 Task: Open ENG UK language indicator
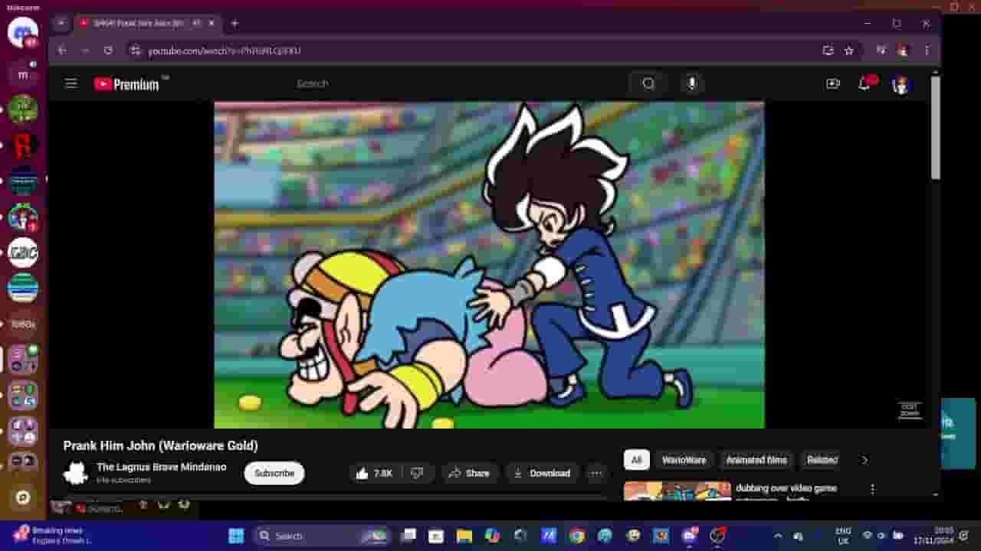coord(843,536)
